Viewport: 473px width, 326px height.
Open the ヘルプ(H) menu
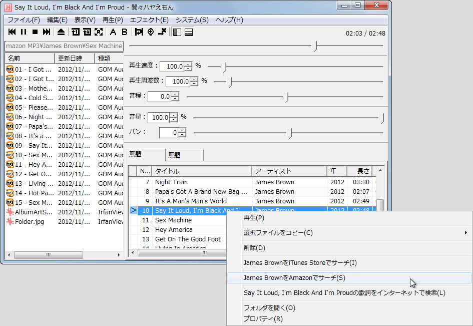click(229, 20)
